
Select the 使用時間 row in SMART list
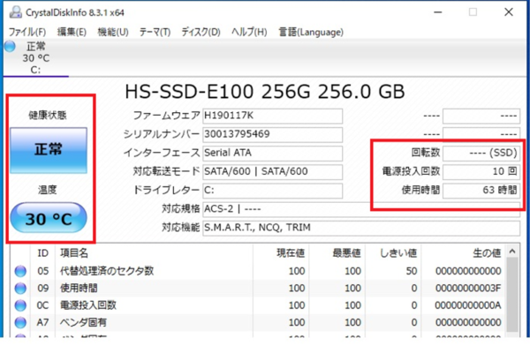point(258,289)
